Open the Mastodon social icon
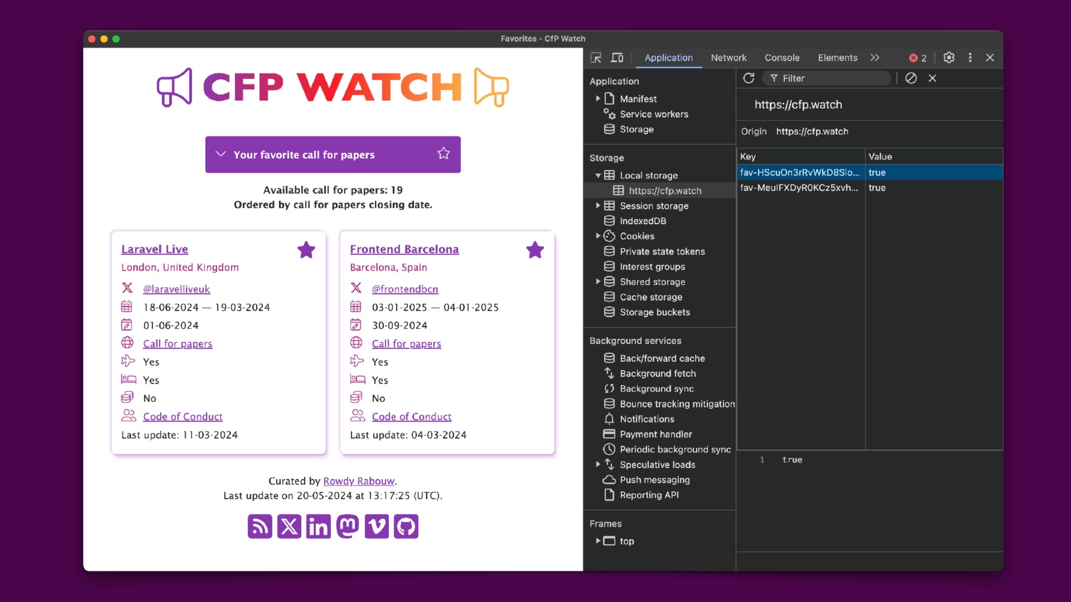 pos(348,526)
